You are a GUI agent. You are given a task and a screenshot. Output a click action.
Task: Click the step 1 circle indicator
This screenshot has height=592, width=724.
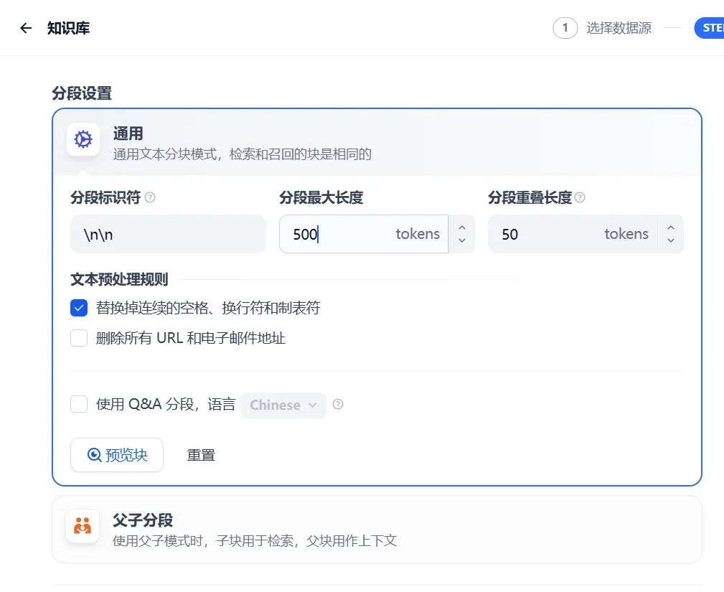click(565, 27)
